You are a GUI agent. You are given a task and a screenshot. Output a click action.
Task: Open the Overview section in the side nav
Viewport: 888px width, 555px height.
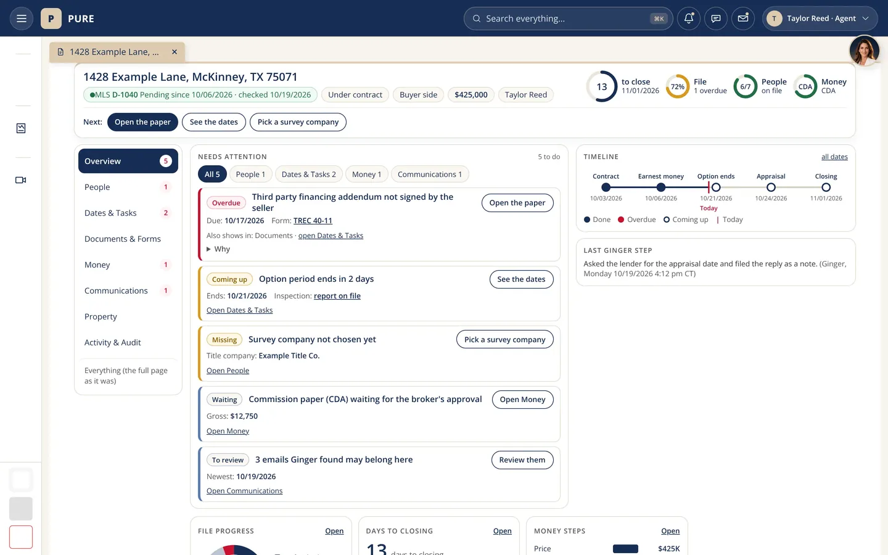[x=128, y=161]
